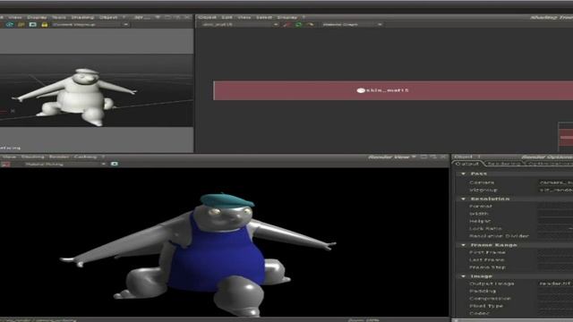Toggle the teal eye icon in 3D viewport toolbar

[x=10, y=24]
